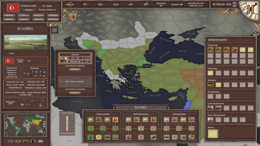Click the world minimap

26,125
